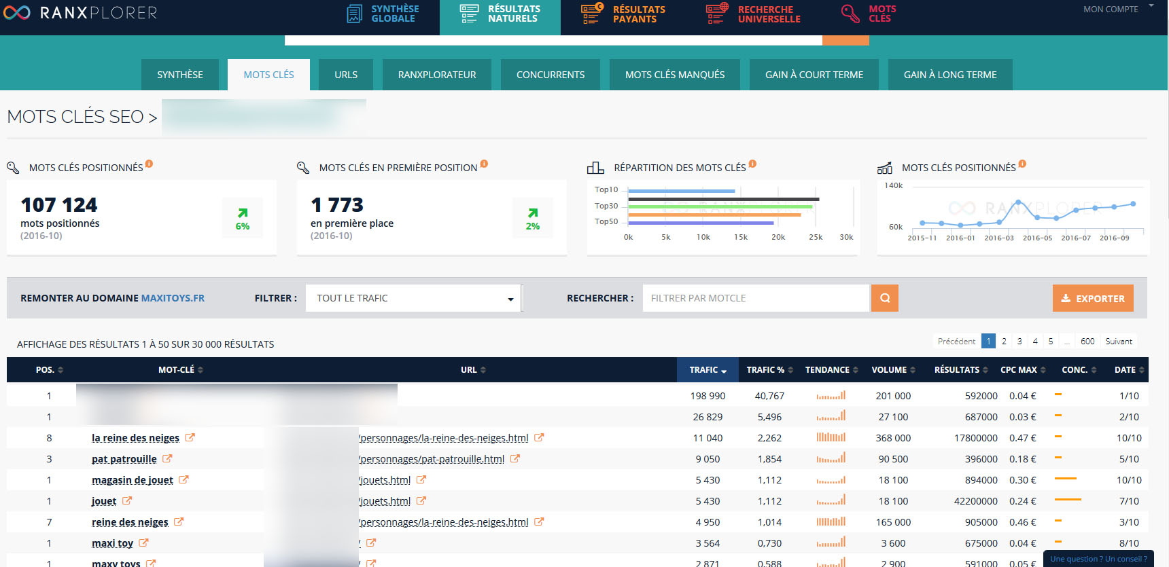Screen dimensions: 1169x567
Task: Switch to Gain à Long Terme tab
Action: [950, 75]
